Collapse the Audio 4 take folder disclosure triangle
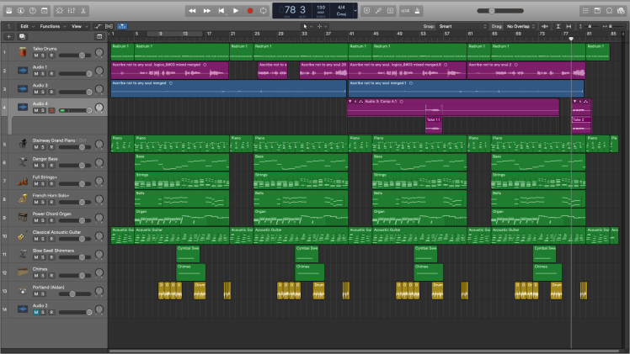This screenshot has height=354, width=630. (350, 102)
